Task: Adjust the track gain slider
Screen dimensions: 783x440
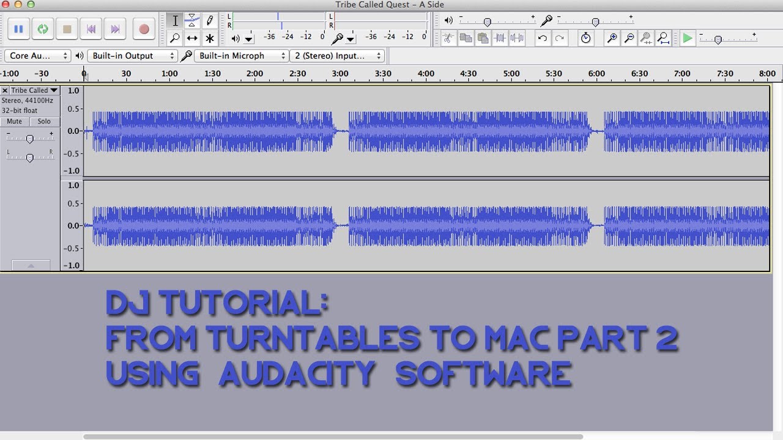Action: point(29,139)
